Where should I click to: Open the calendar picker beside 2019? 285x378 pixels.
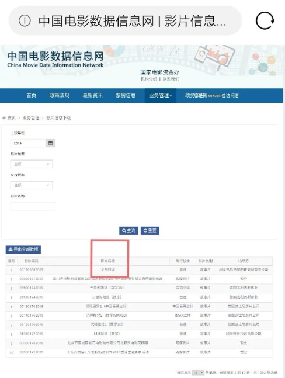tap(50, 143)
